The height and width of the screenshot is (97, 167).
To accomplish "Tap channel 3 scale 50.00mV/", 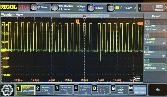I will pyautogui.click(x=66, y=87).
